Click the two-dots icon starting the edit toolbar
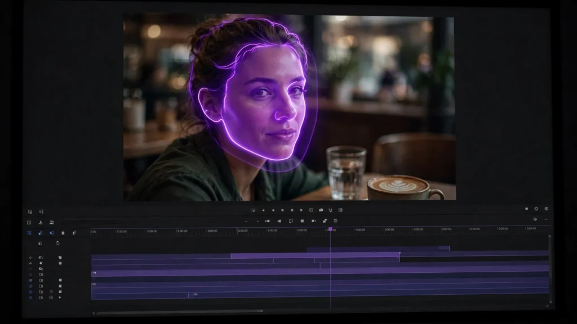577x324 pixels. point(246,221)
